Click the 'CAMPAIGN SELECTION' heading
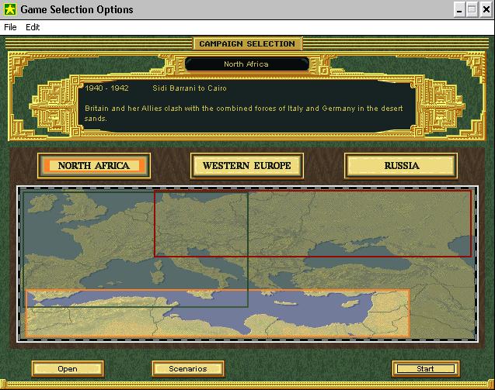The width and height of the screenshot is (495, 390). 247,43
